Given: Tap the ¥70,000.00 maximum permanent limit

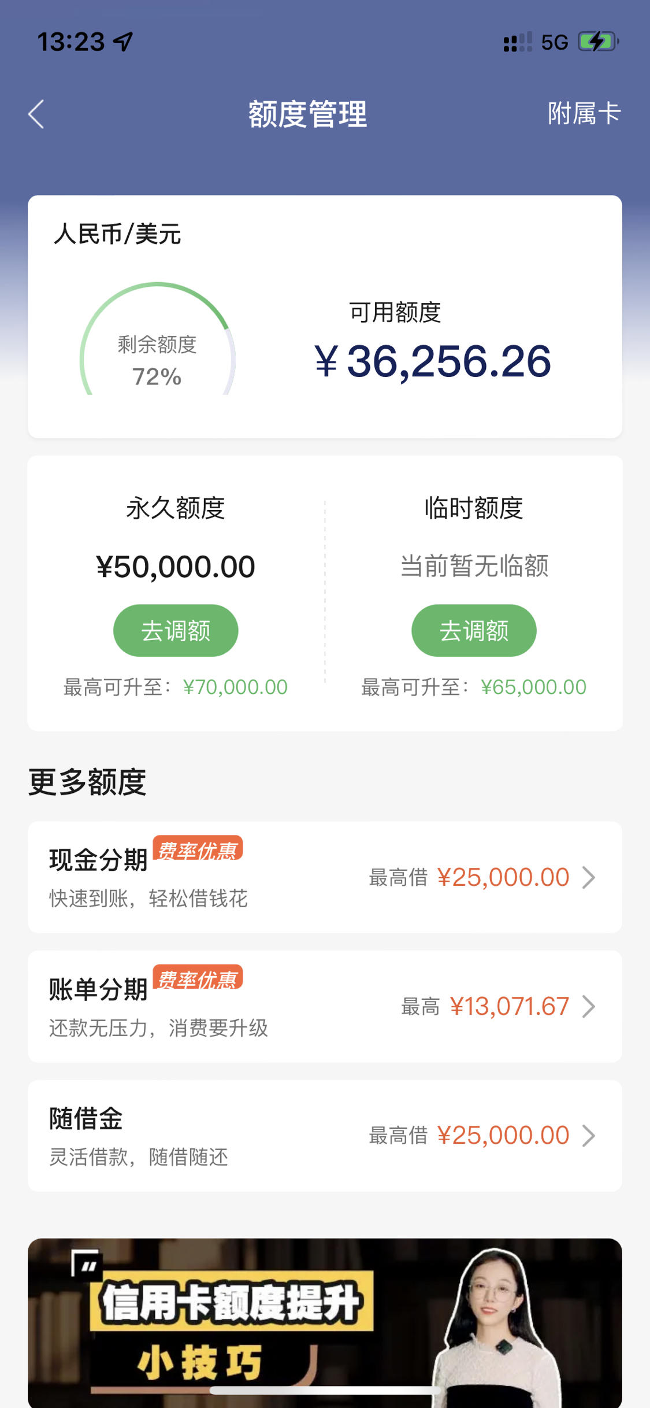Looking at the screenshot, I should pos(235,687).
